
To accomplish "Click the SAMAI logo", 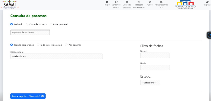I will [9, 5].
